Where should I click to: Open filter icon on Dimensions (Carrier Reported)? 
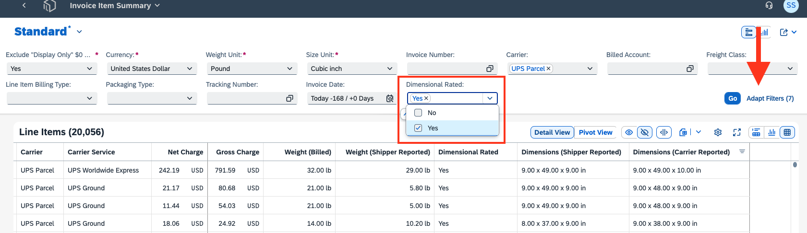tap(742, 151)
